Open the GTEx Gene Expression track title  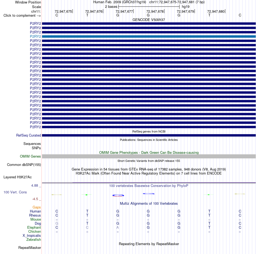click(149, 169)
